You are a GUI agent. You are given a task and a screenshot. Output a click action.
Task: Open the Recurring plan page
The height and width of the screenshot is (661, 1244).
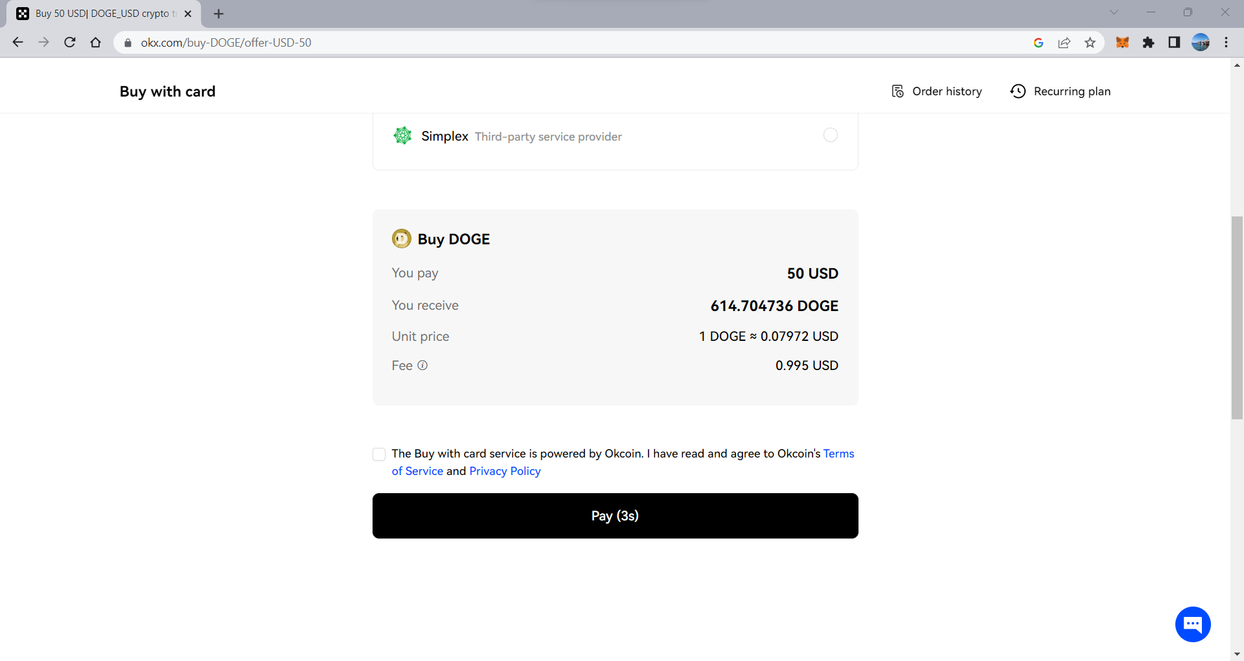pos(1060,91)
